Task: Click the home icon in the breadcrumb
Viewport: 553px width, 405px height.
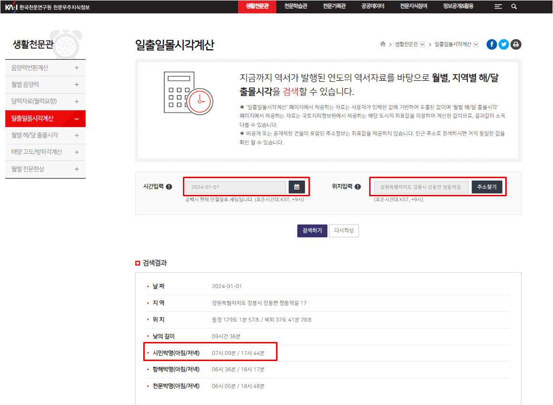Action: [382, 43]
